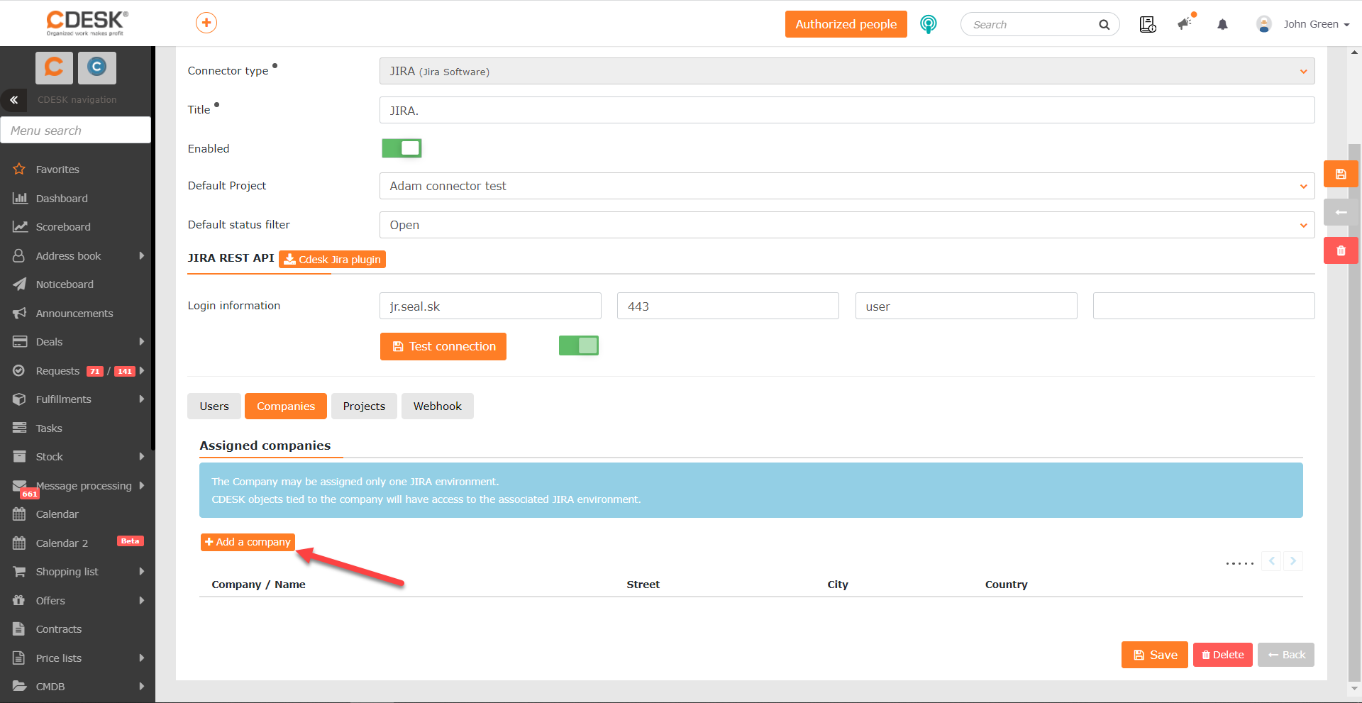
Task: Click the Contracts document icon
Action: click(19, 629)
